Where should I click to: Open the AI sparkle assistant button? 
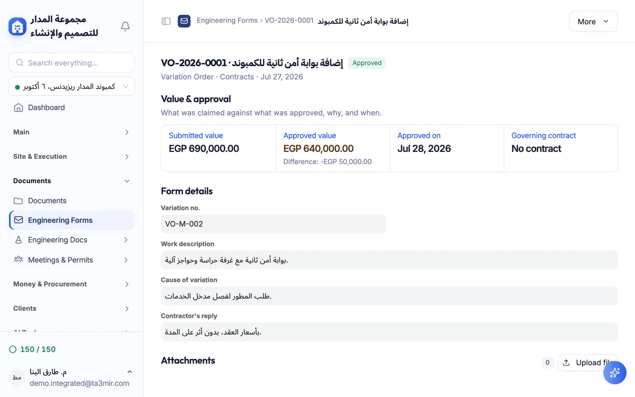point(614,373)
